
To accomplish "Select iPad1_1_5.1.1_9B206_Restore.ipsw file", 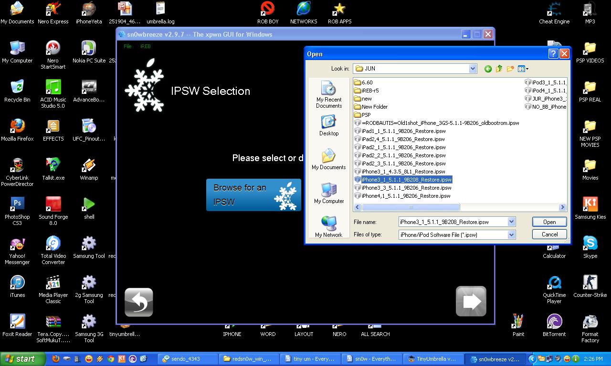I will 400,131.
